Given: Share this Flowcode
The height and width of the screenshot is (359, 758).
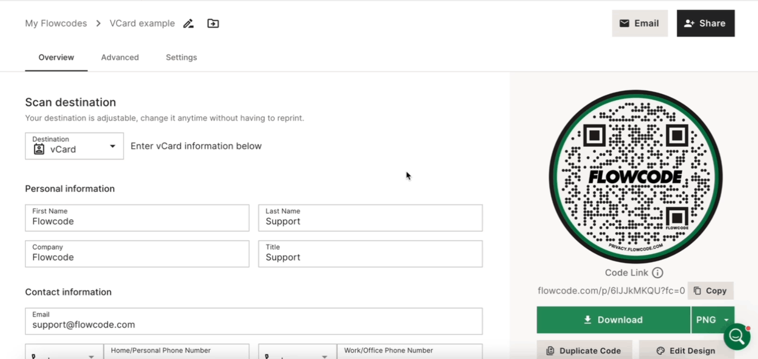Looking at the screenshot, I should click(705, 23).
